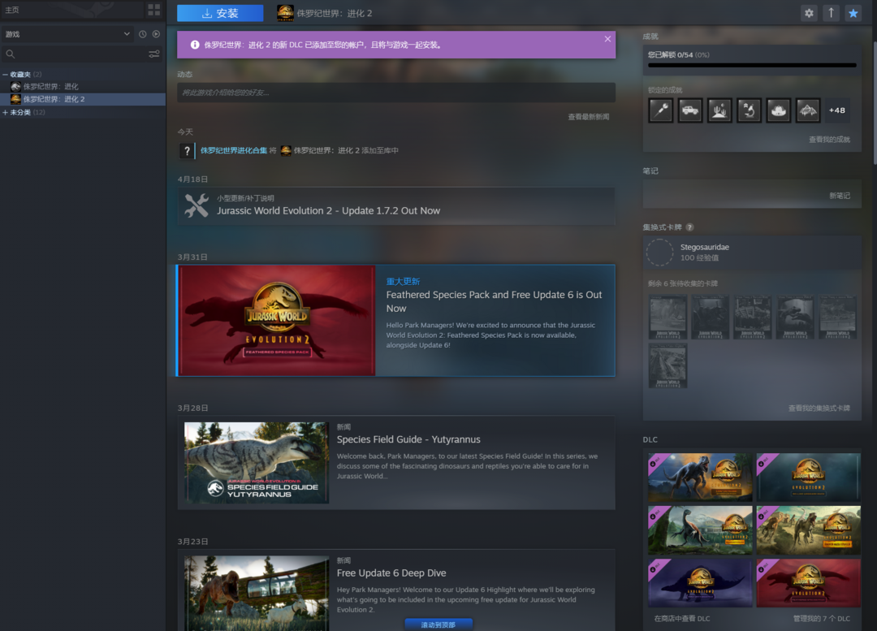
Task: Open the 游戏 library type dropdown
Action: (67, 34)
